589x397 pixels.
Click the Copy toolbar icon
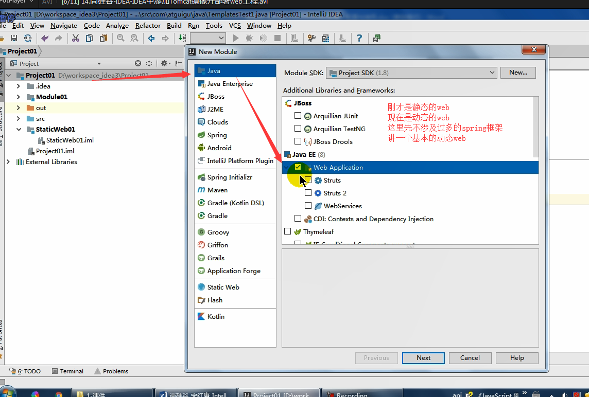pos(90,38)
